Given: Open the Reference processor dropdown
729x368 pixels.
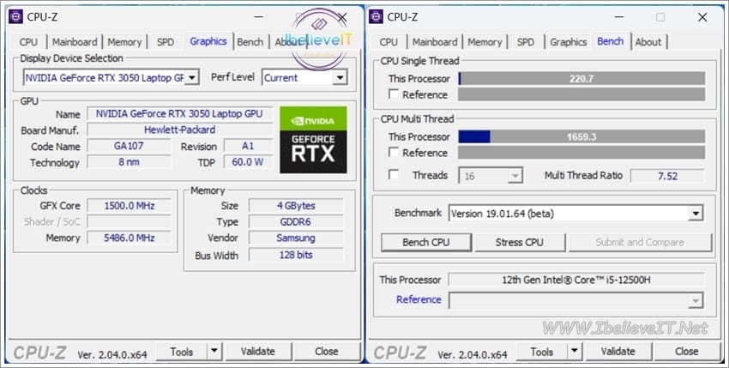Looking at the screenshot, I should click(696, 300).
